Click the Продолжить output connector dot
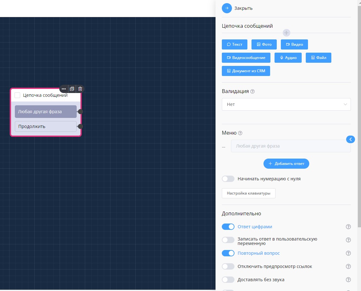This screenshot has height=291, width=361. [x=80, y=126]
